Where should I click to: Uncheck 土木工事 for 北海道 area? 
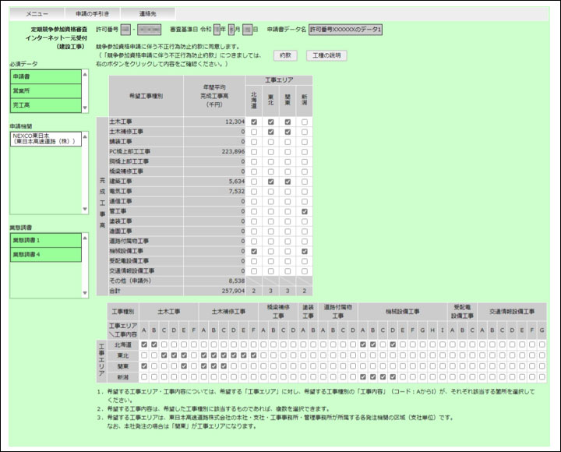pos(254,122)
